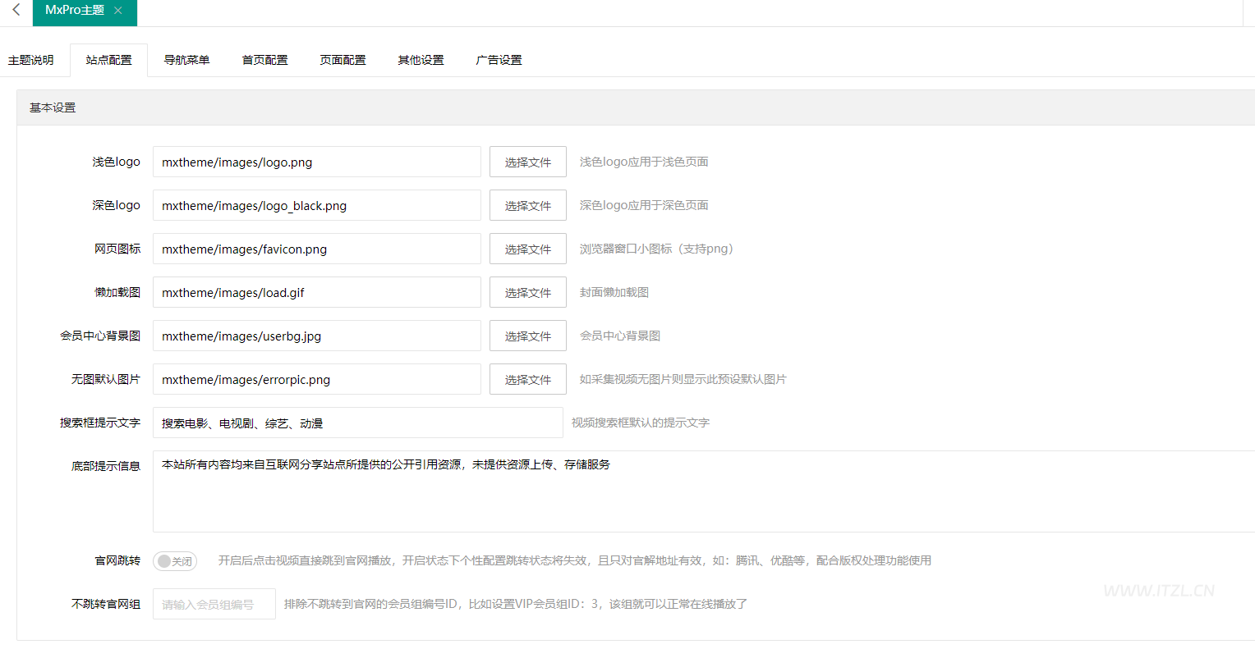Click 选择文件 next to 浅色logo

(527, 162)
